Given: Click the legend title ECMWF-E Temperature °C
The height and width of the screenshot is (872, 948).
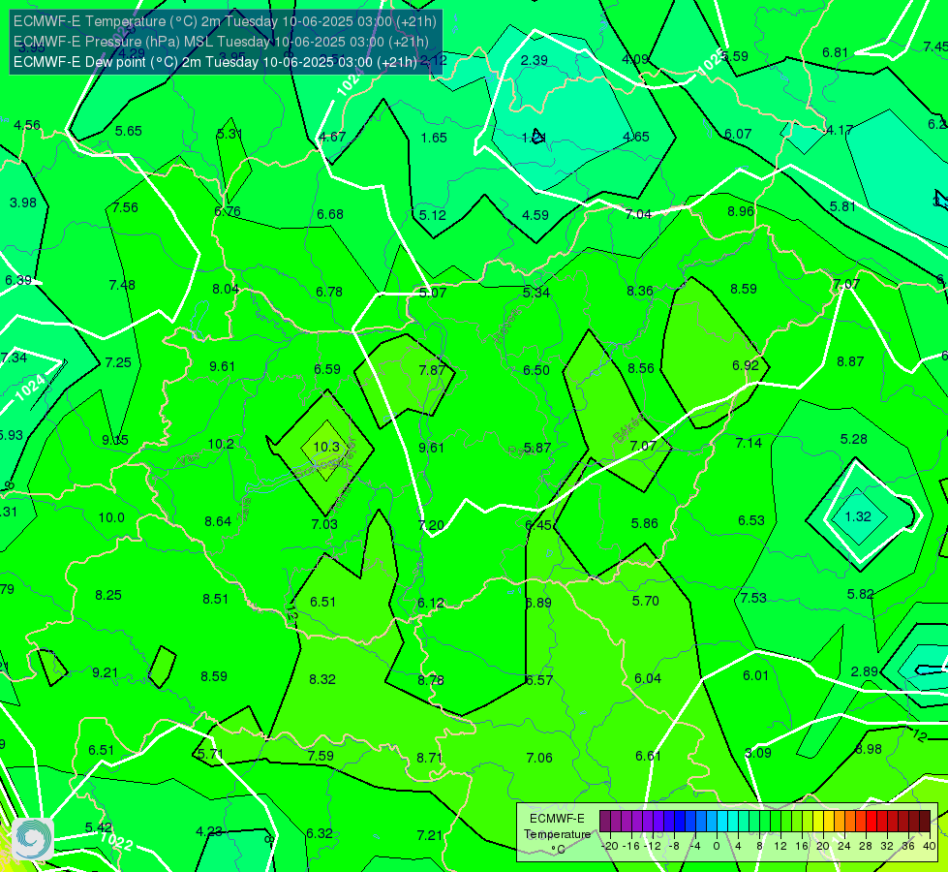Looking at the screenshot, I should tap(557, 834).
